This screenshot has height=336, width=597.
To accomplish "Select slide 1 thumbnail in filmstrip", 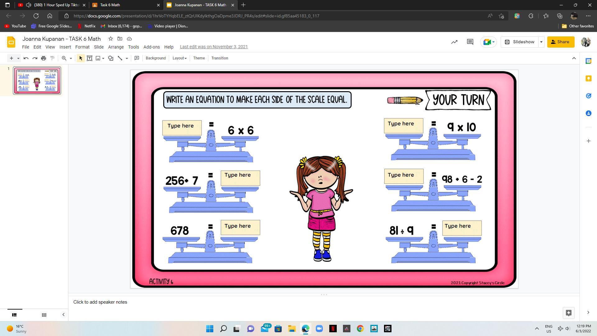I will (37, 80).
